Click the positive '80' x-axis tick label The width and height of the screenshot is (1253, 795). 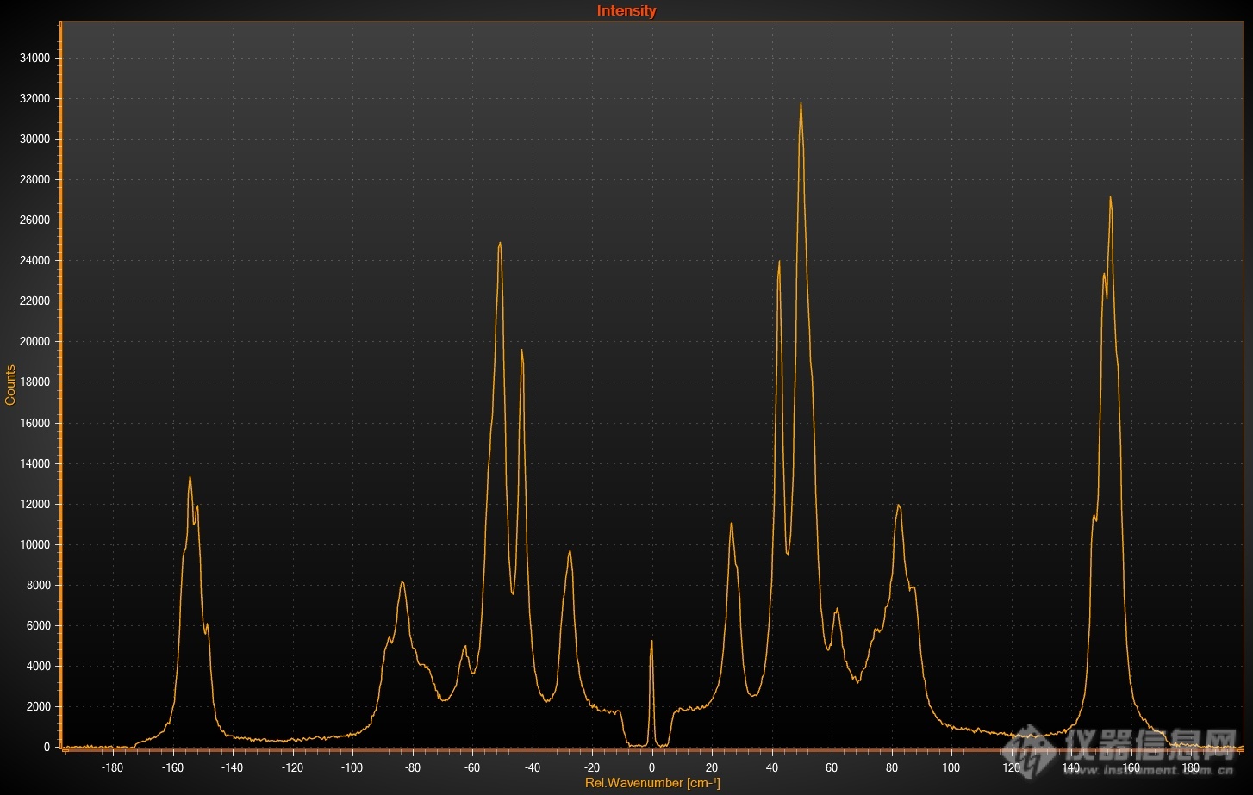pos(891,767)
